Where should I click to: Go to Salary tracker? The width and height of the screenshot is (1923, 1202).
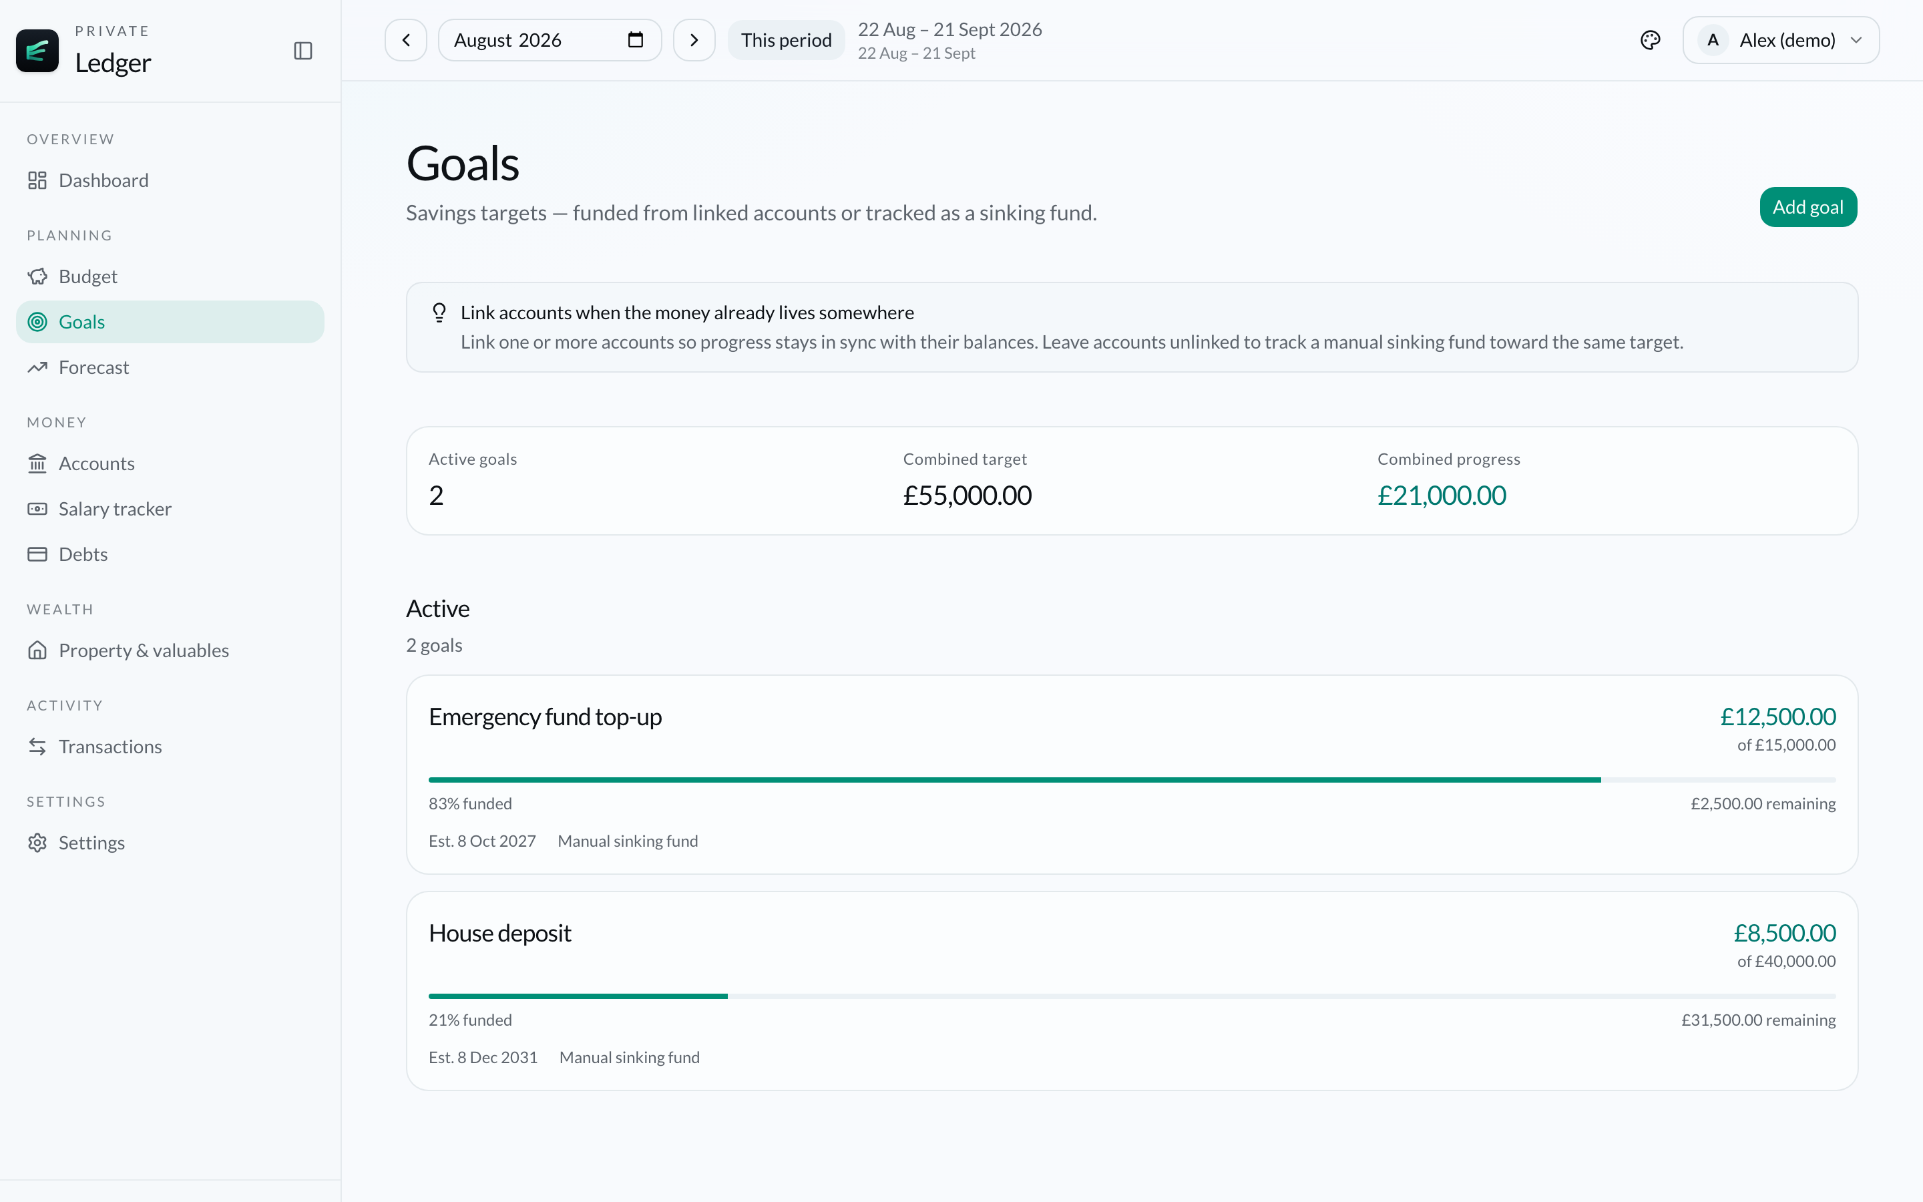click(170, 509)
